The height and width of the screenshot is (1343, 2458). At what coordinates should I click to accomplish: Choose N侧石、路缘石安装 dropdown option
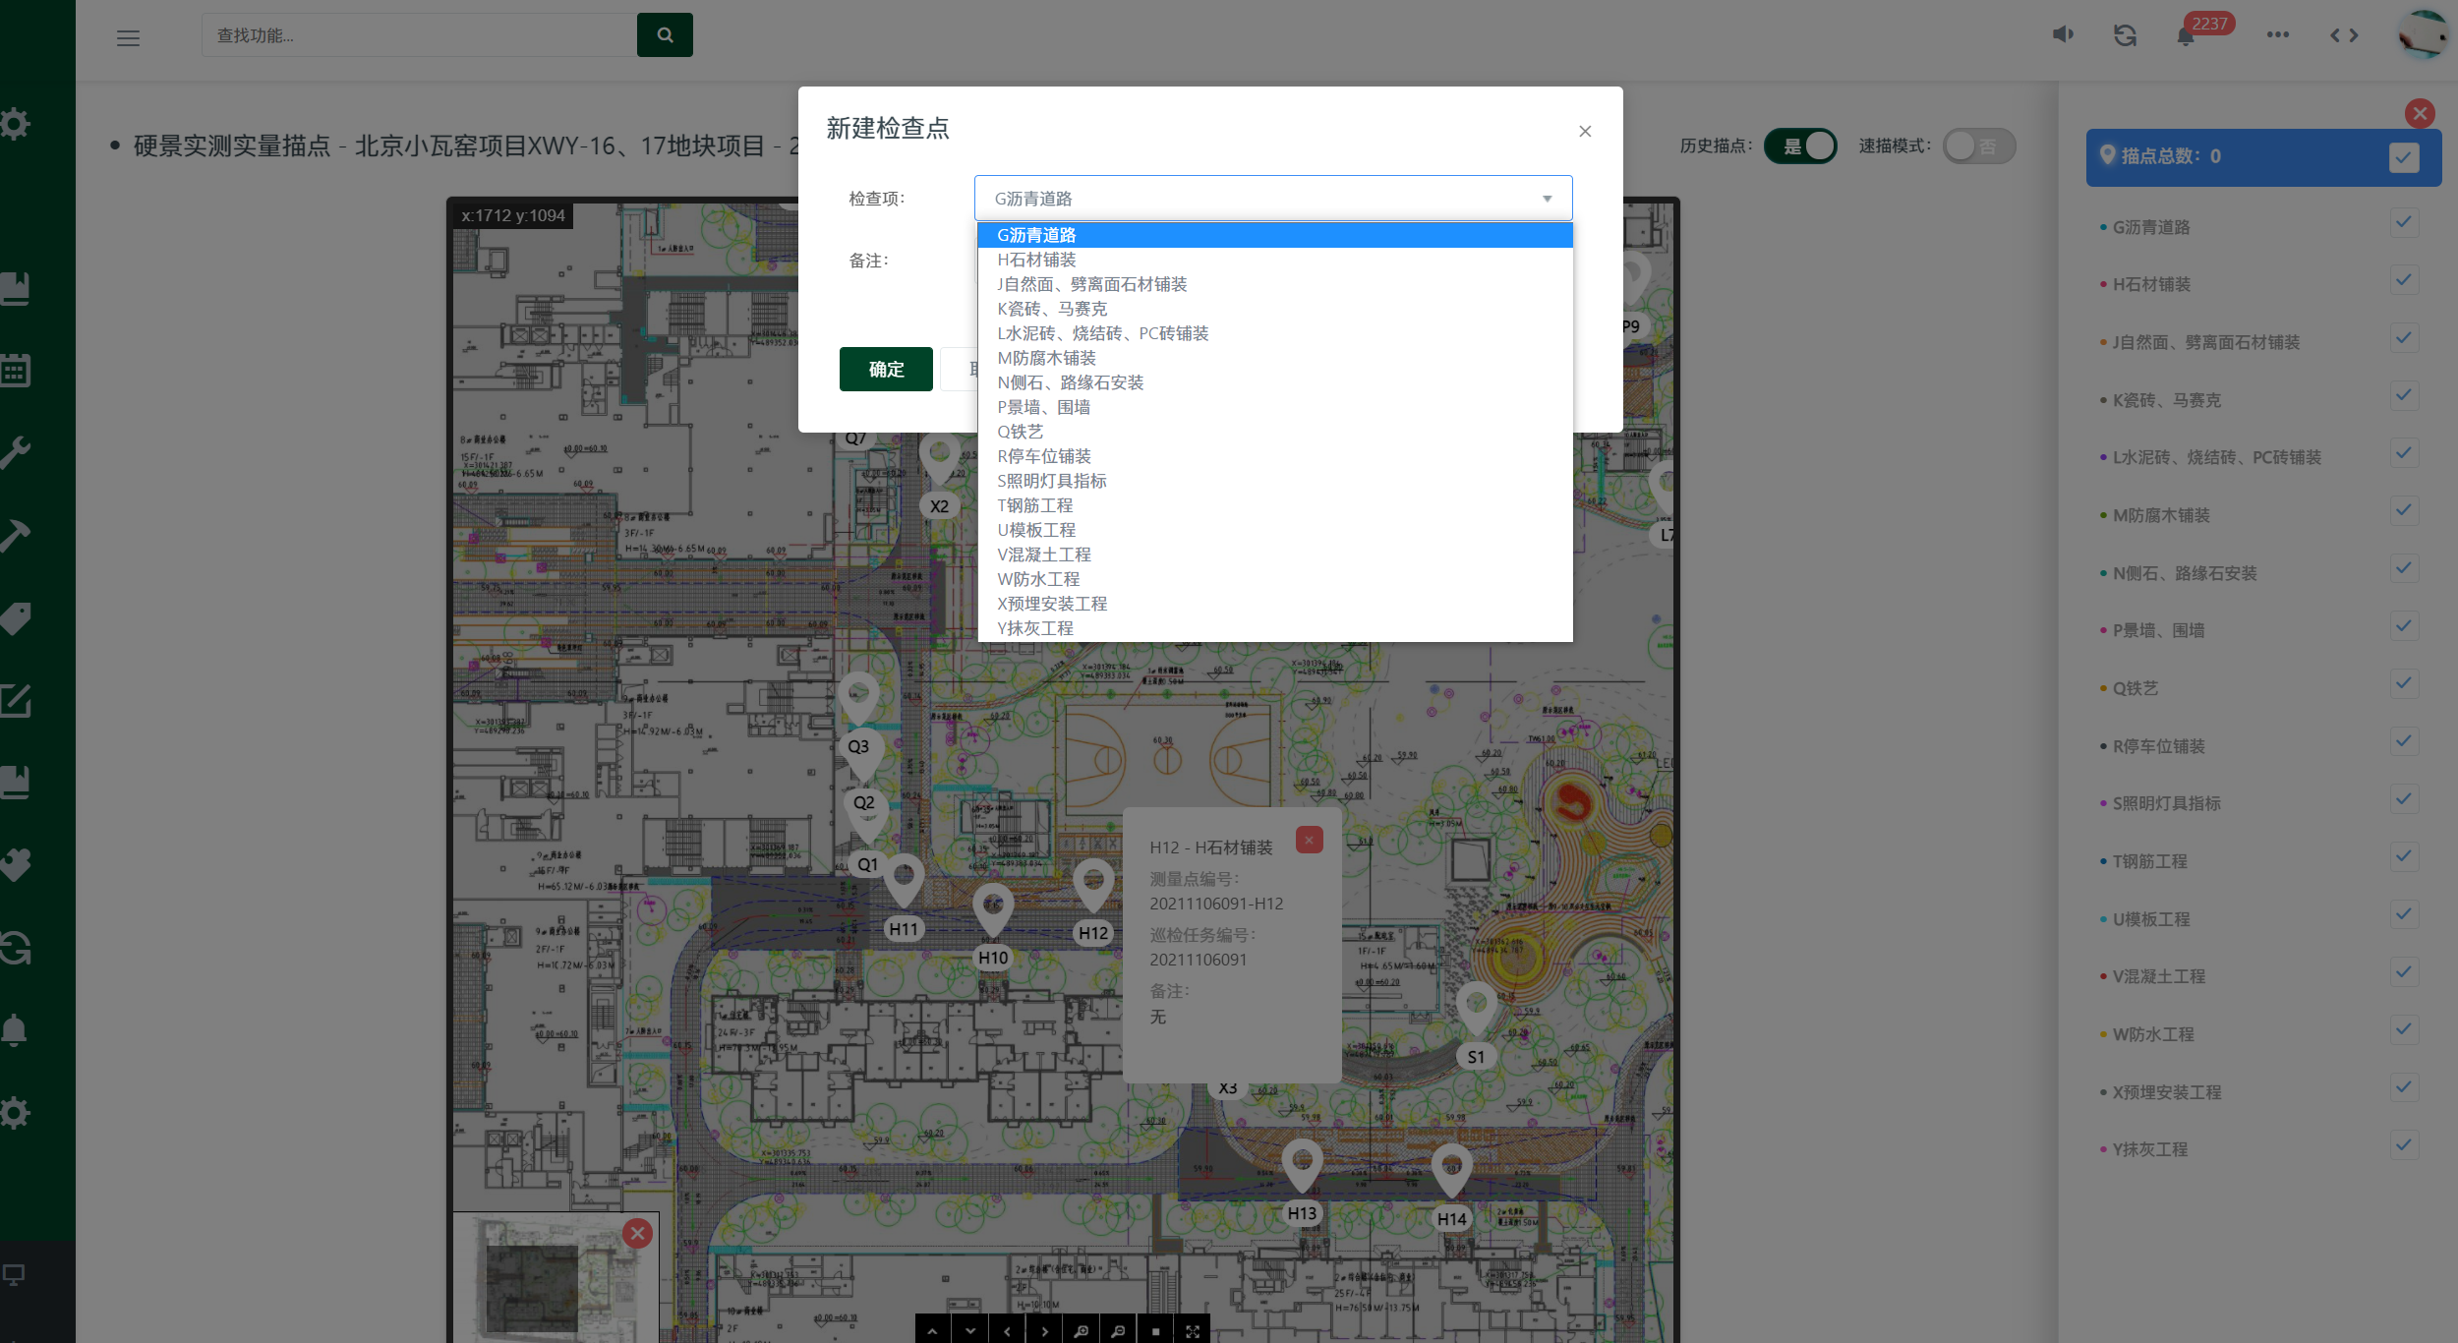(1070, 382)
